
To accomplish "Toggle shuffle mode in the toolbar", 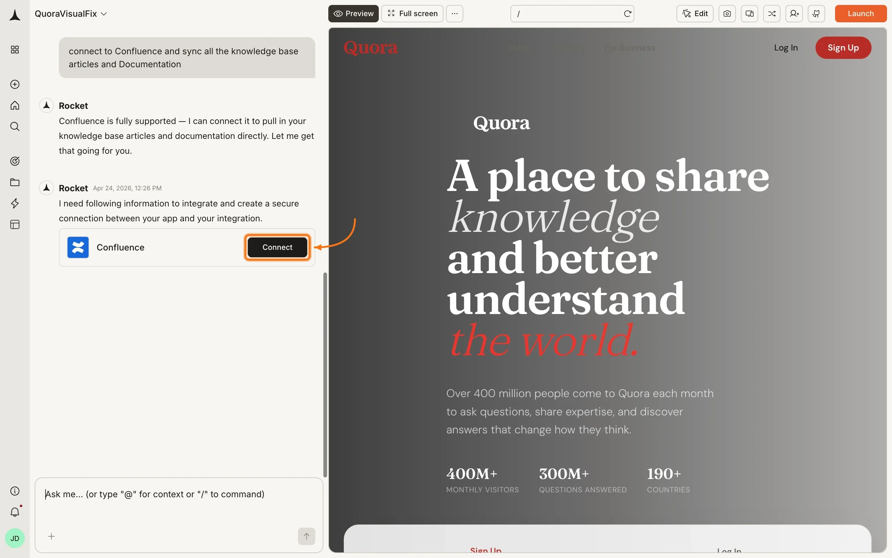I will click(772, 13).
